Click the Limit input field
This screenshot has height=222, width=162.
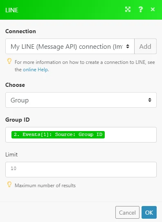pyautogui.click(x=81, y=170)
